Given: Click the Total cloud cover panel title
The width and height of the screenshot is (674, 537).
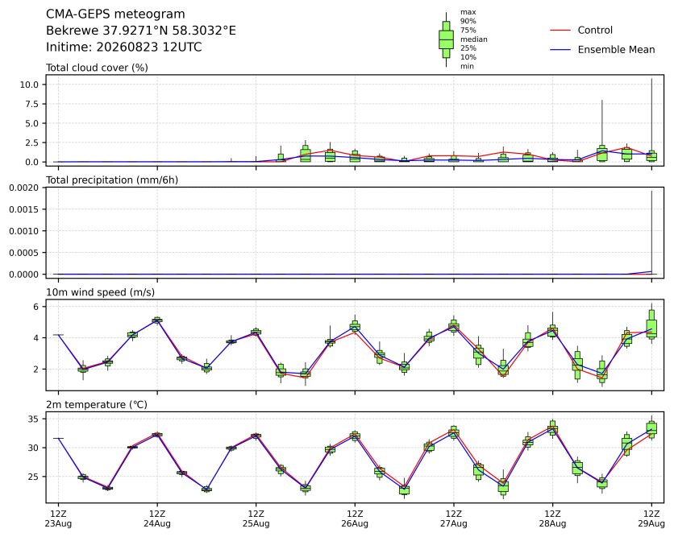Looking at the screenshot, I should (97, 68).
